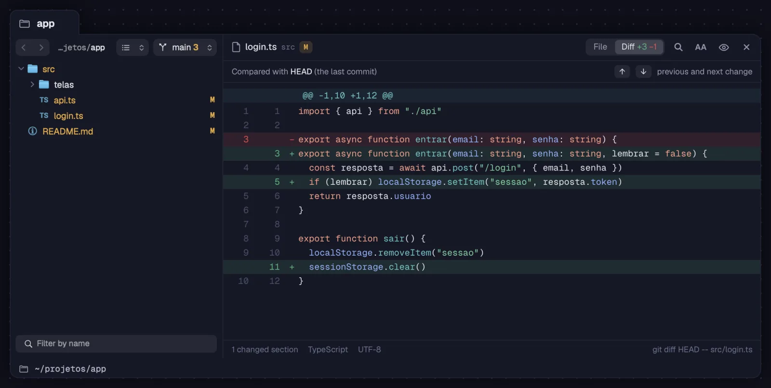Expand the telas folder
771x388 pixels.
(32, 84)
